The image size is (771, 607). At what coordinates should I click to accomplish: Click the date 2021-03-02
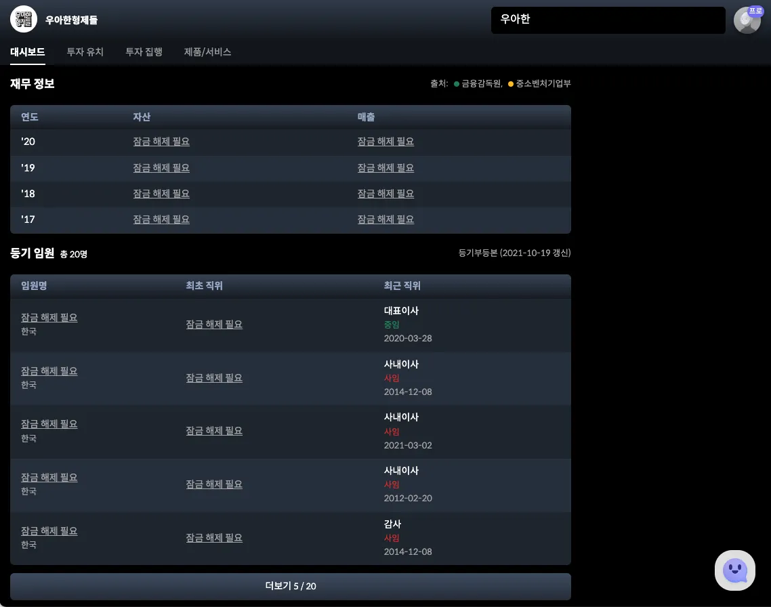tap(408, 445)
